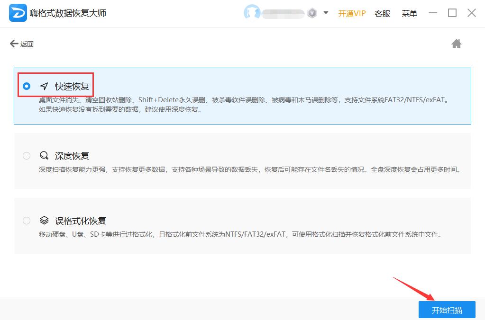
Task: Click the layers 误格式化恢复 icon
Action: 44,221
